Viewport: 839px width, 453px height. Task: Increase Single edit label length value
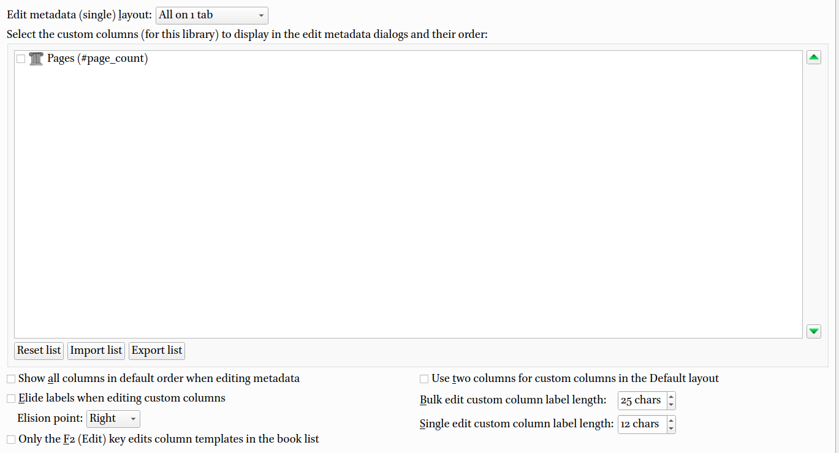[671, 421]
